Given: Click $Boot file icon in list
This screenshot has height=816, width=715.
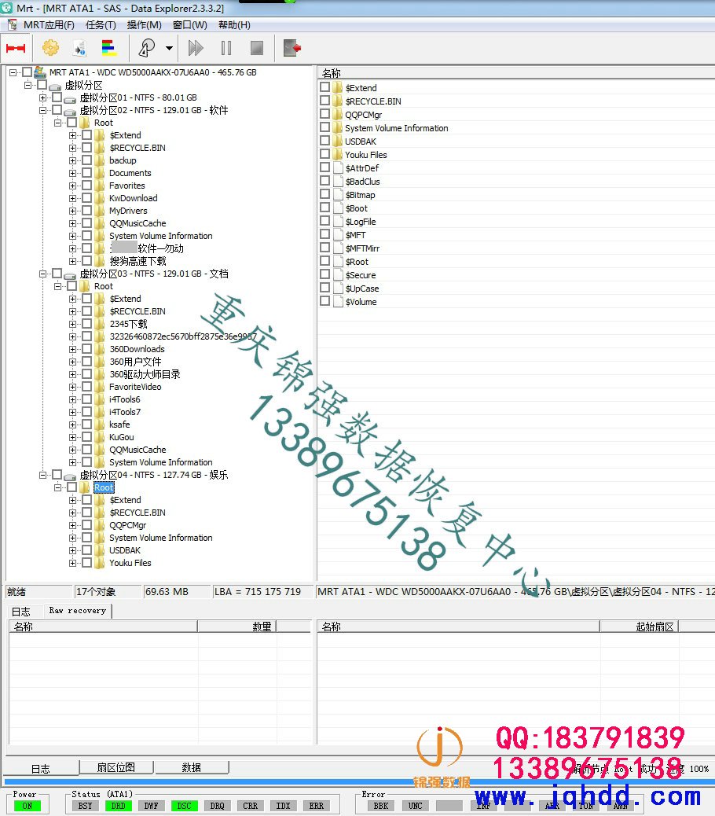Looking at the screenshot, I should tap(338, 208).
